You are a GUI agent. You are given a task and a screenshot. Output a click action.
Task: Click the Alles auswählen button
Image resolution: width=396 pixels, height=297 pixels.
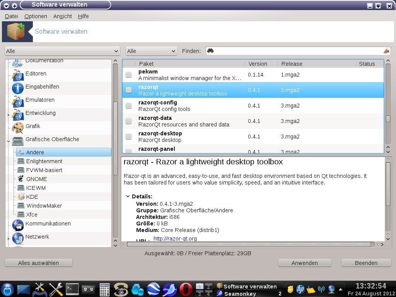38,263
